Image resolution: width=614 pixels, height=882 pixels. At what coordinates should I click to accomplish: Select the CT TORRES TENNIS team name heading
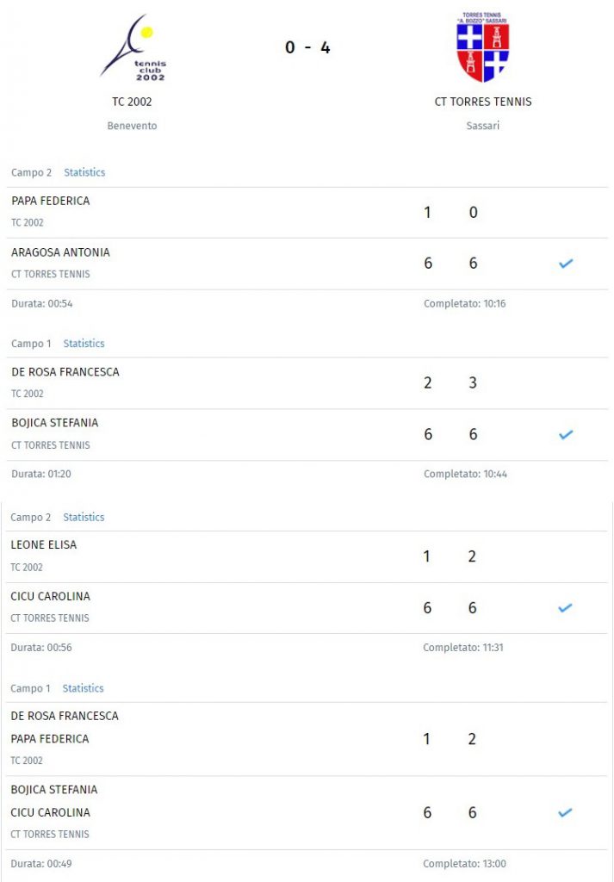(483, 102)
